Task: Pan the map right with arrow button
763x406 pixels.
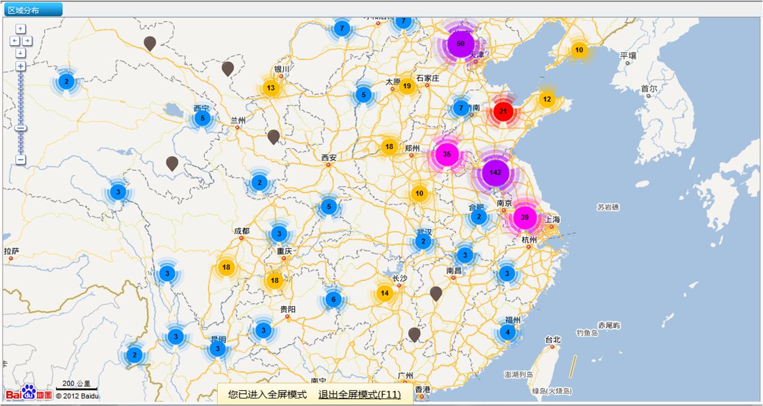Action: pyautogui.click(x=27, y=41)
